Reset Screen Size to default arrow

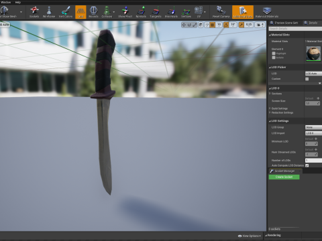(x=318, y=98)
